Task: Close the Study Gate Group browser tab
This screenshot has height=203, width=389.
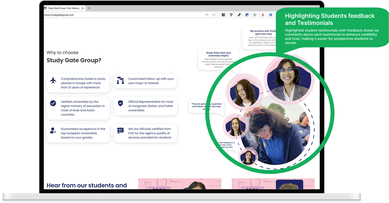Action: [83, 8]
